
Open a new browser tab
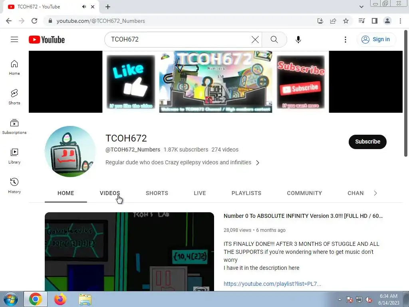point(108,7)
